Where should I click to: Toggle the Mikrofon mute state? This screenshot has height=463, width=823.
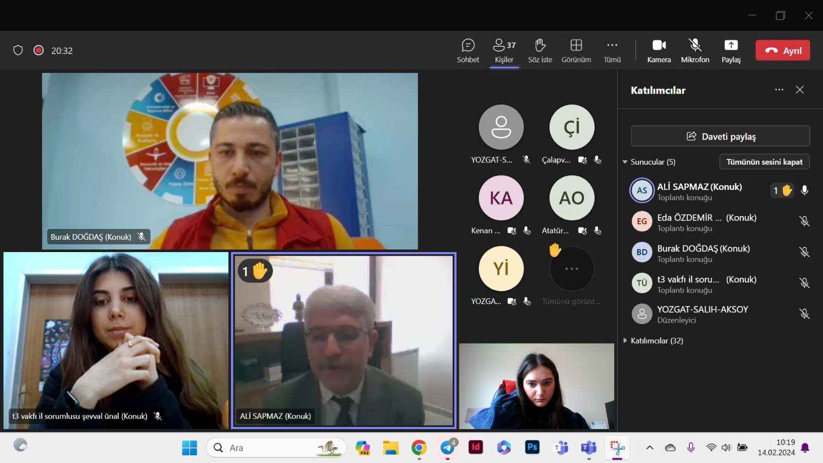(695, 51)
